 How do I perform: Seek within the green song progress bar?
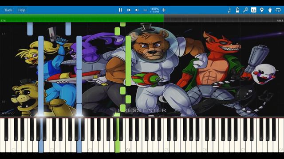(82, 18)
